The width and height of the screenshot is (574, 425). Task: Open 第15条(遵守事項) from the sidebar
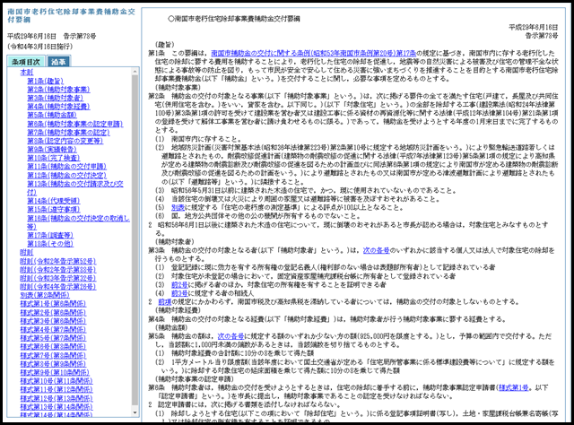tap(53, 211)
